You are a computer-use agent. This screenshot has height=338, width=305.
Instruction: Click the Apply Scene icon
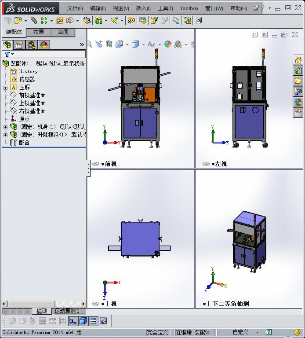[178, 44]
